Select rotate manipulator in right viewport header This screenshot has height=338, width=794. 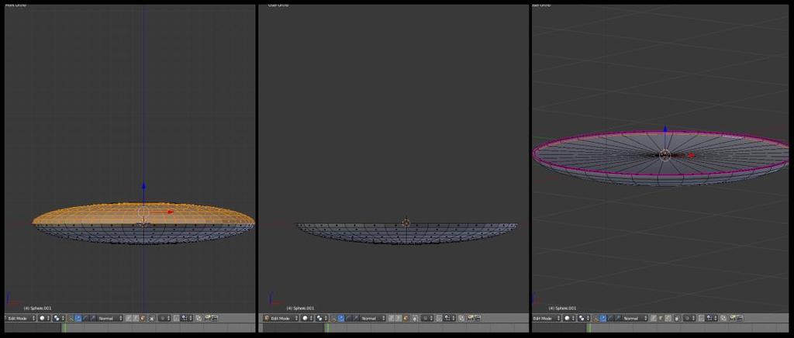click(x=610, y=319)
